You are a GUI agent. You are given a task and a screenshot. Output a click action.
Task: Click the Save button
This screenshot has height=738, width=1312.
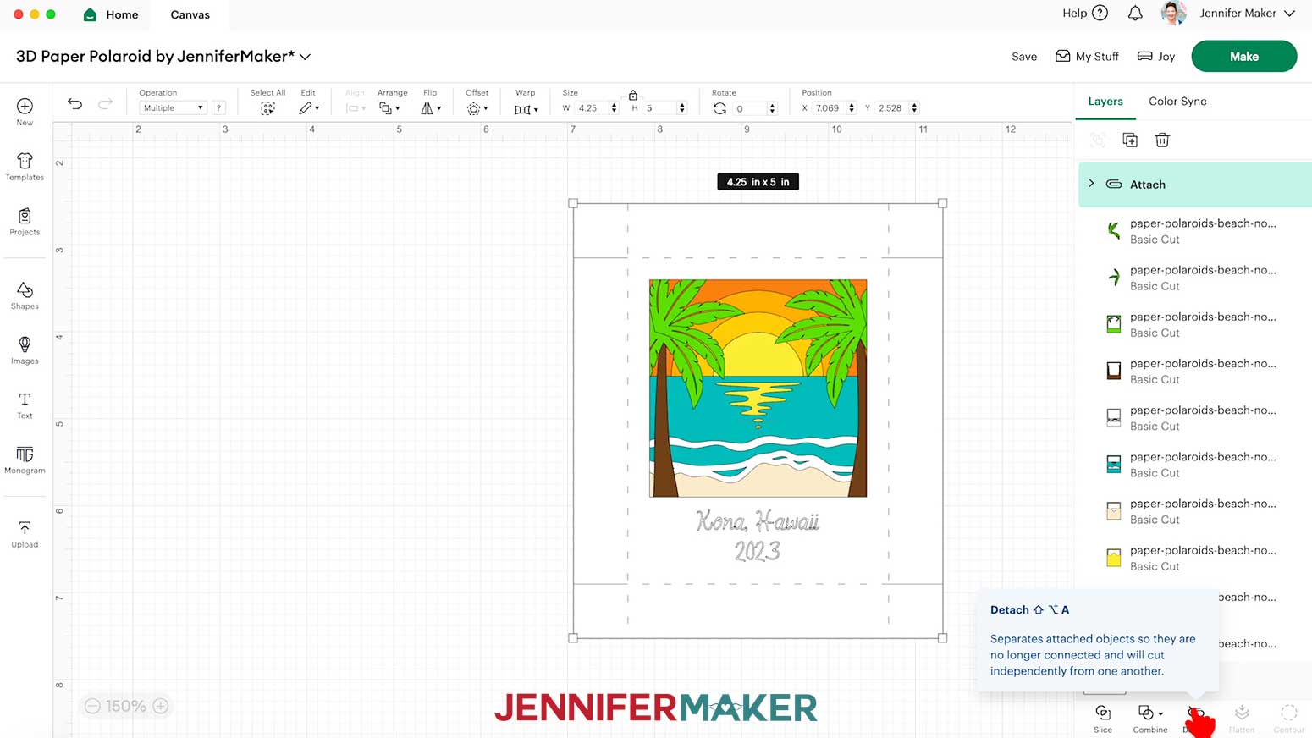tap(1024, 57)
